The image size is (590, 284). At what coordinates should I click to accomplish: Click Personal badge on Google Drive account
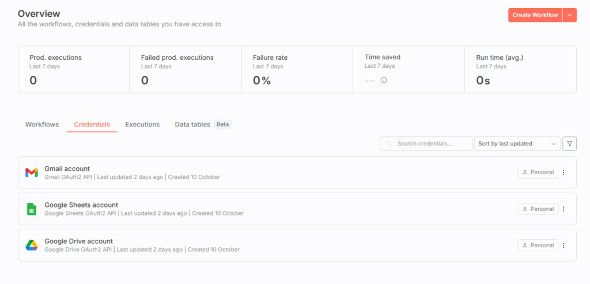click(538, 245)
